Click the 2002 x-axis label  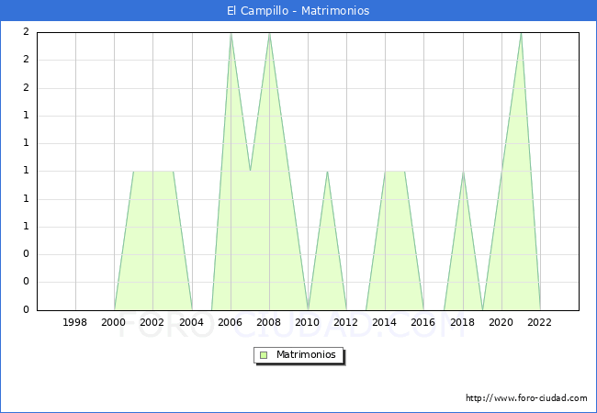coord(152,322)
